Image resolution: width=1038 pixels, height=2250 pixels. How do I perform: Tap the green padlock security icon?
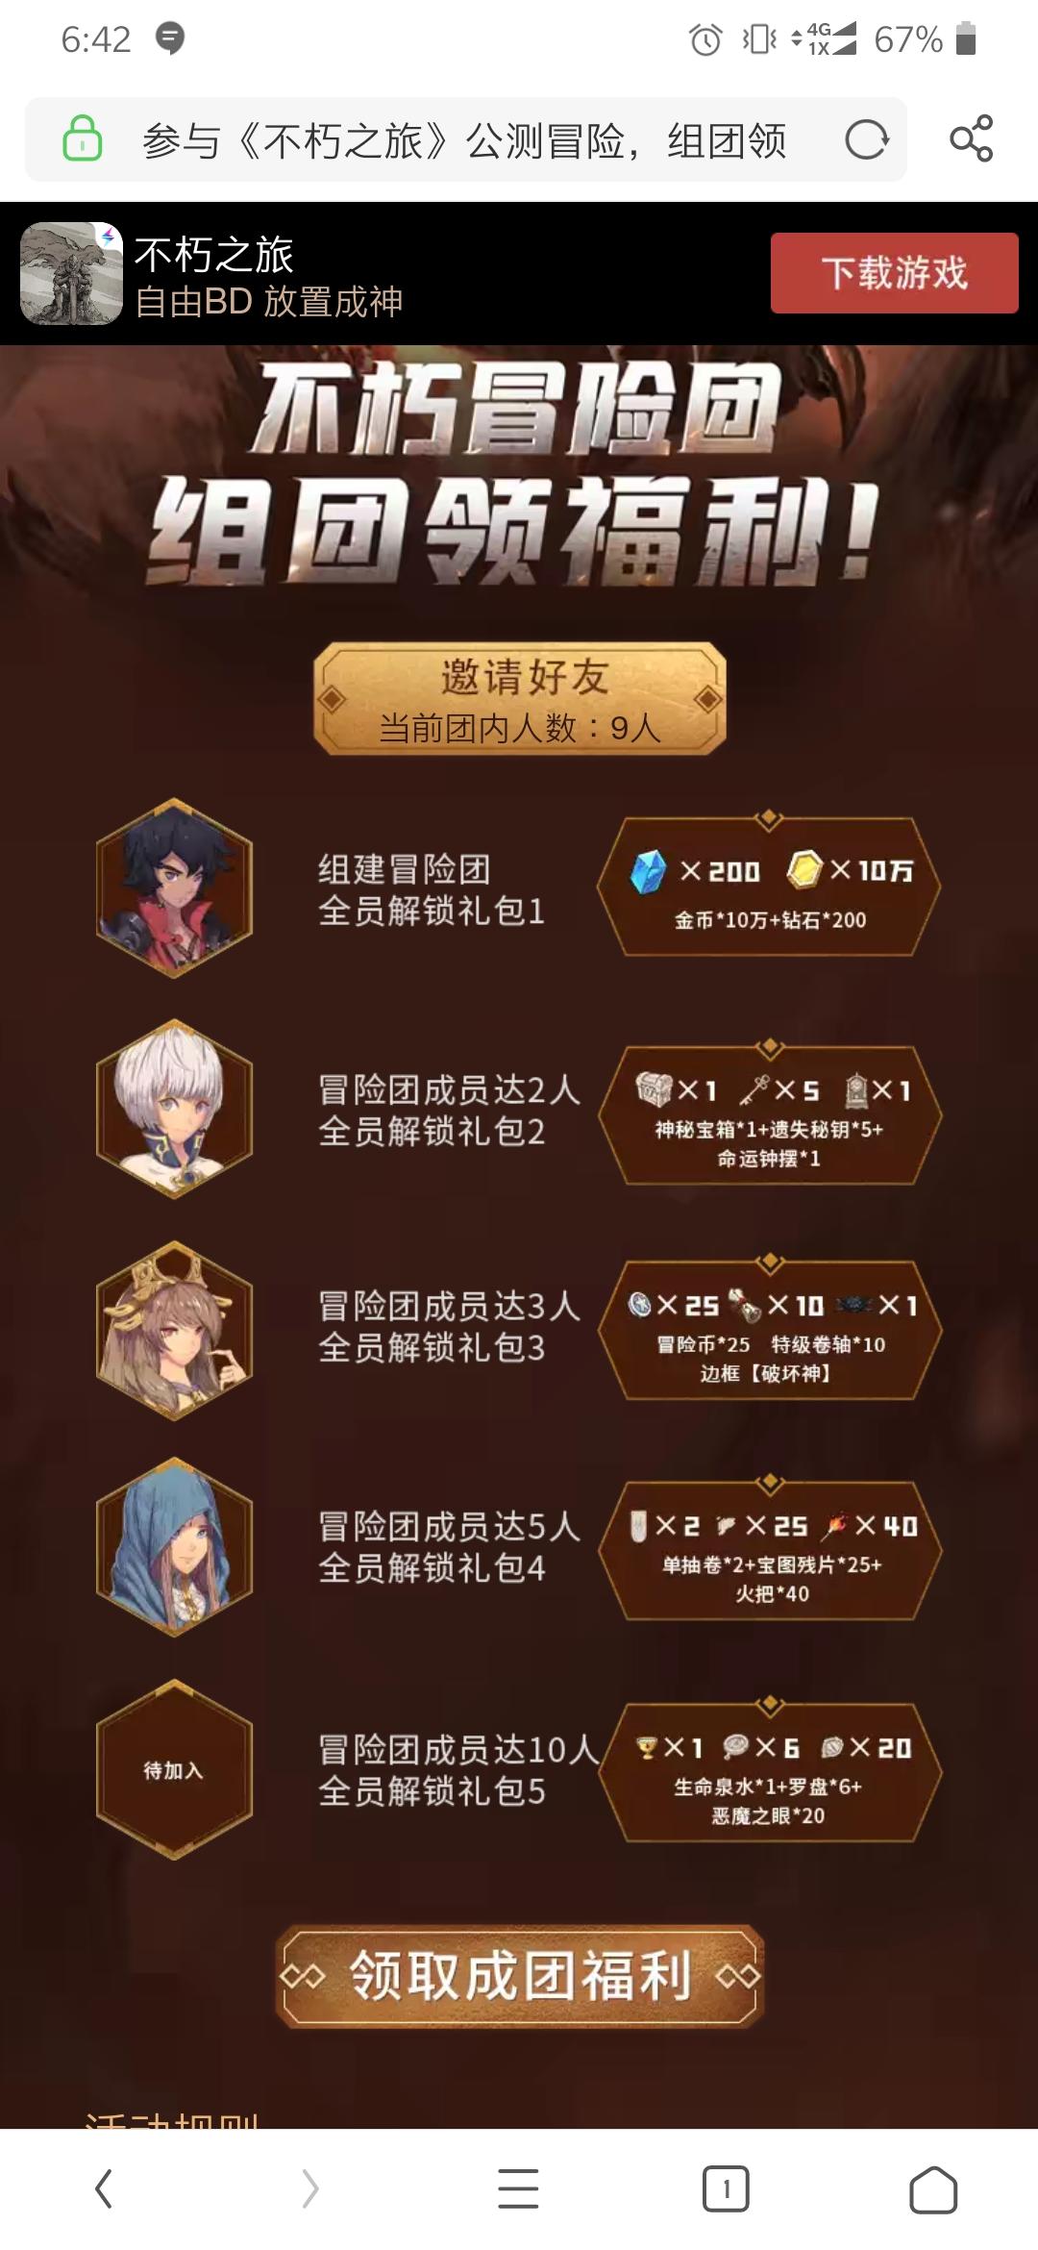tap(83, 138)
